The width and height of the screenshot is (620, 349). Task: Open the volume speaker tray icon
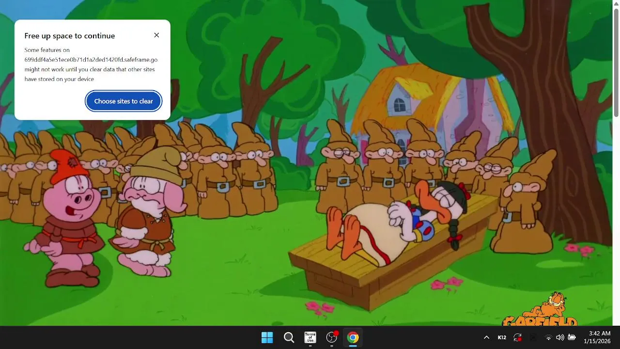(x=560, y=337)
